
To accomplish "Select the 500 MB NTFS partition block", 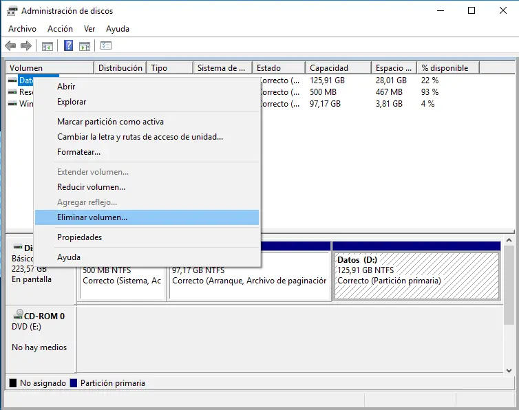I will (123, 283).
